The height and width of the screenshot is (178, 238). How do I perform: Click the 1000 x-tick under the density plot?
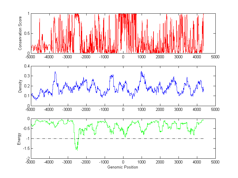click(x=142, y=109)
